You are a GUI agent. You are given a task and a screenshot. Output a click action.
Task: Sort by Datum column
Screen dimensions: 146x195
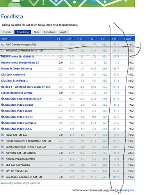pos(128,39)
